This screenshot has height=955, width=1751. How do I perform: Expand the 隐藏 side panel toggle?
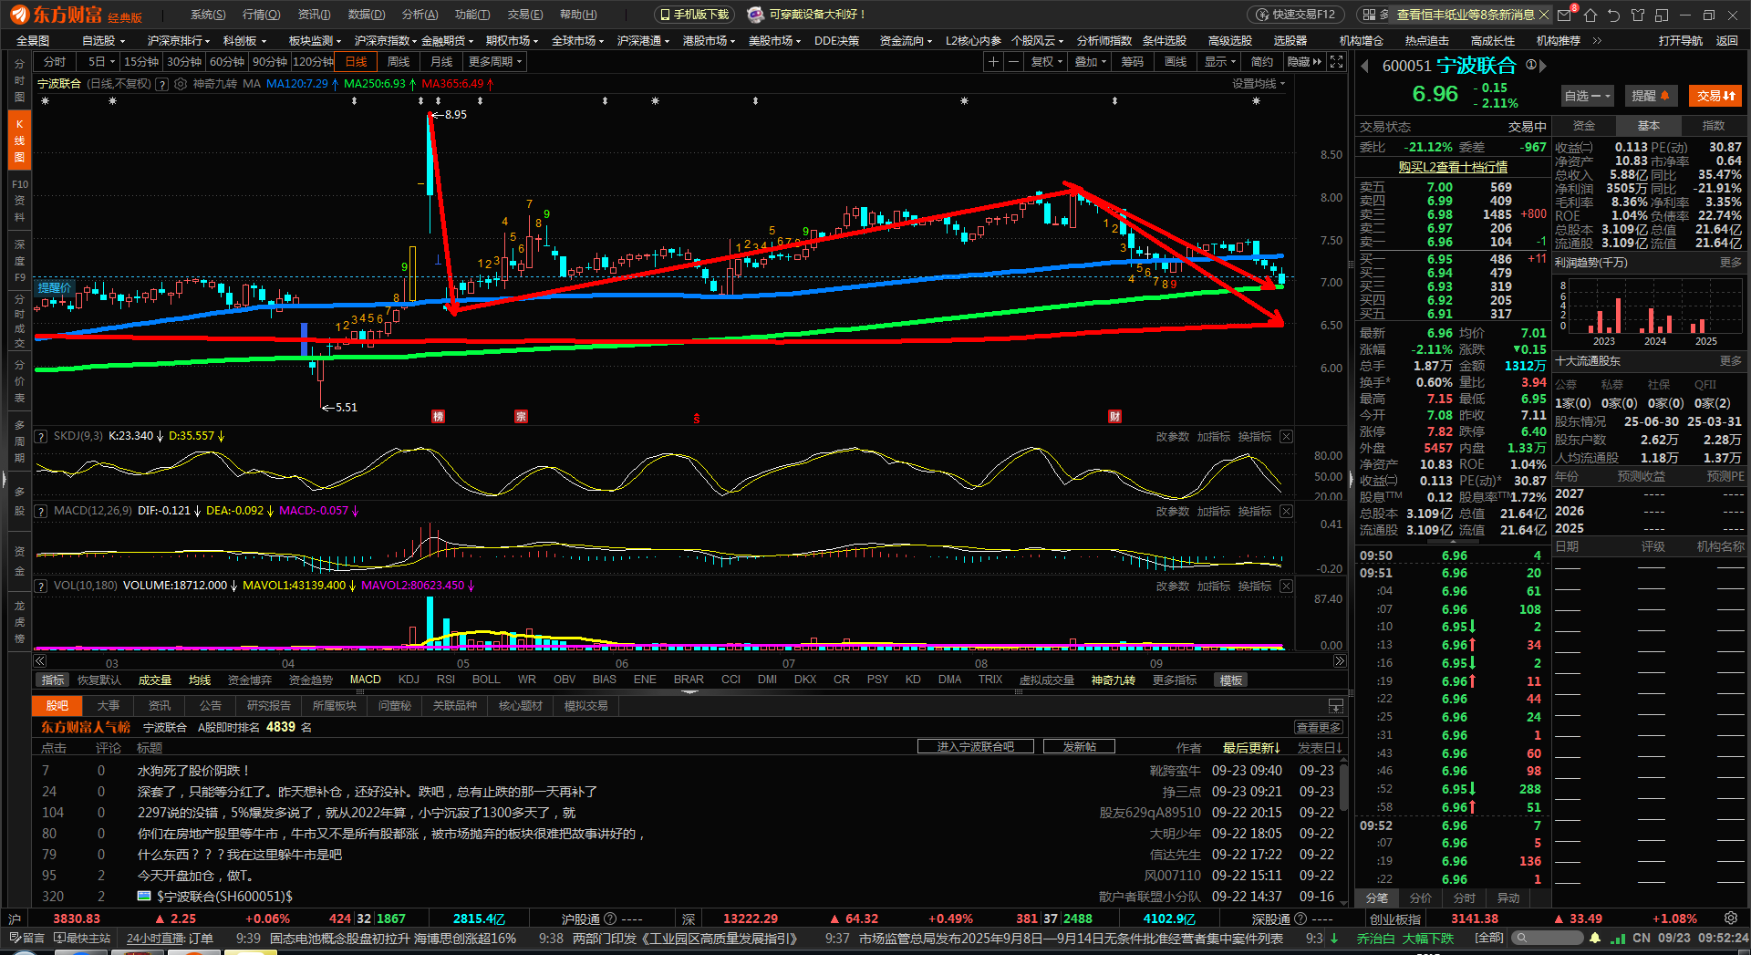[1303, 62]
